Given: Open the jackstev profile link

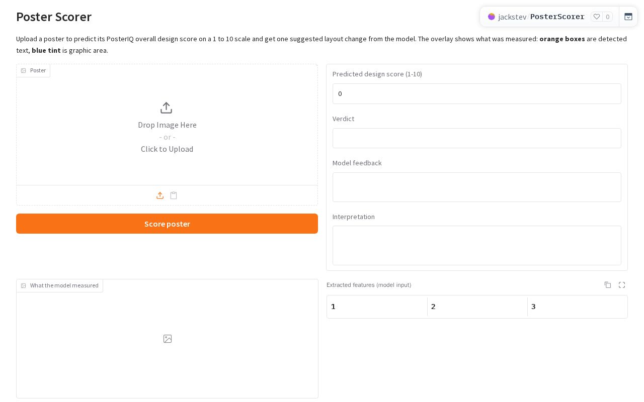Looking at the screenshot, I should click(x=512, y=17).
